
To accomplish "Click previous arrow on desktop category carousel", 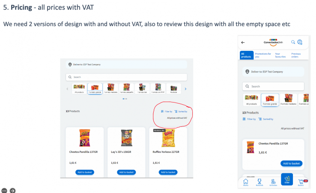I will pos(67,89).
